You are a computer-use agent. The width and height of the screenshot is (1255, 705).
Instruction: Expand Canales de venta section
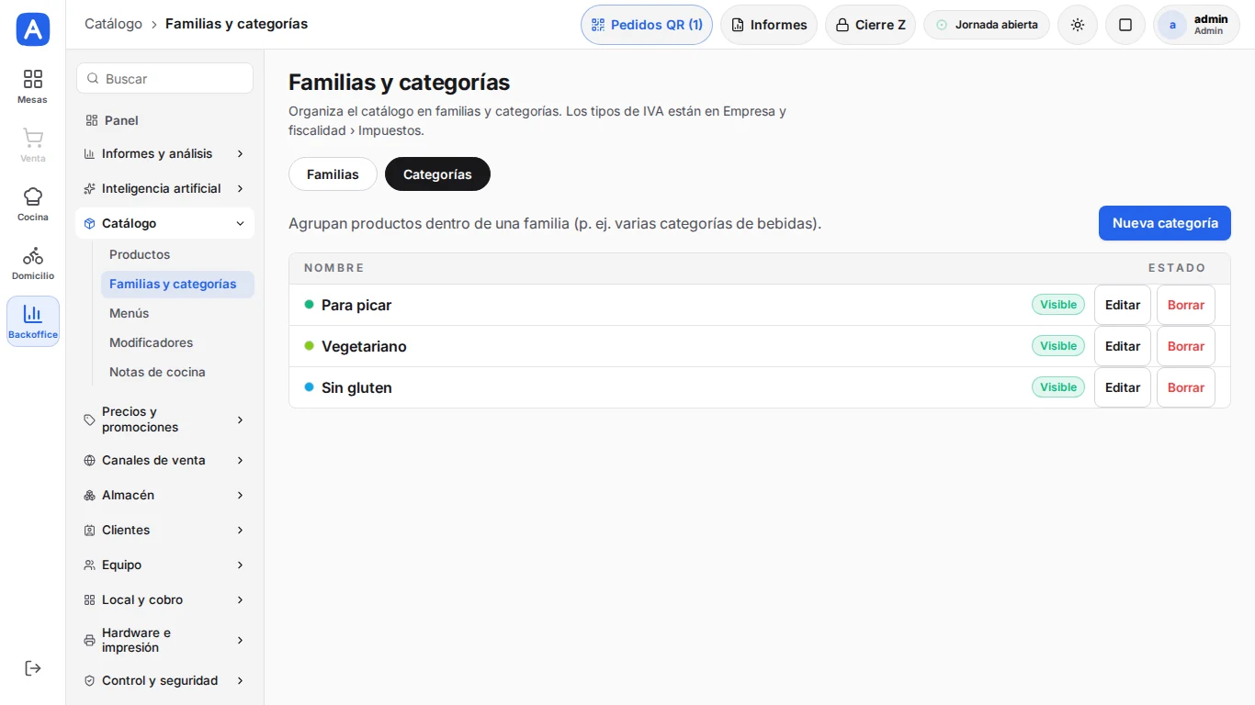(x=164, y=460)
